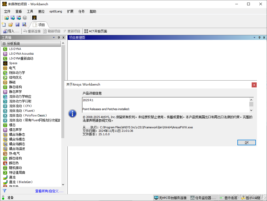The height and width of the screenshot is (201, 267).
Task: Open the optiSLang menu
Action: [x=56, y=11]
